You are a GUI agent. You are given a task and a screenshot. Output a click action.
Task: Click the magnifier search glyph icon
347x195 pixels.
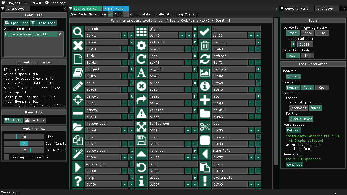pos(78,32)
